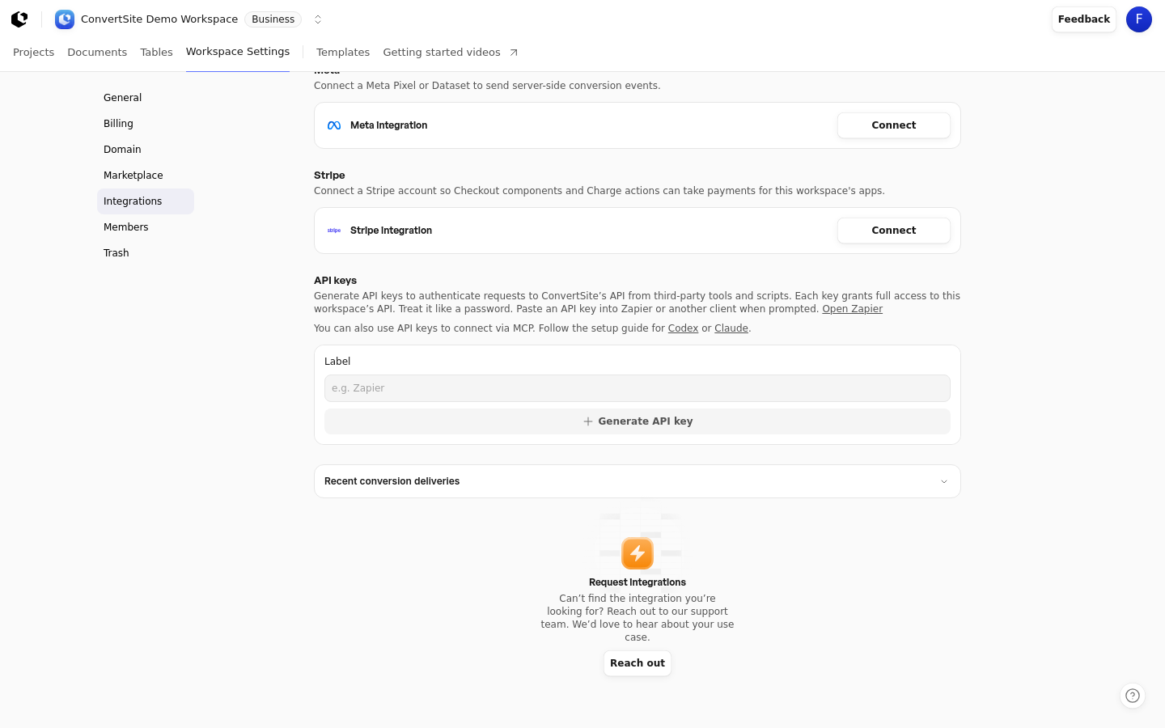Viewport: 1165px width, 728px height.
Task: Open the Claude setup guide link
Action: [x=731, y=328]
